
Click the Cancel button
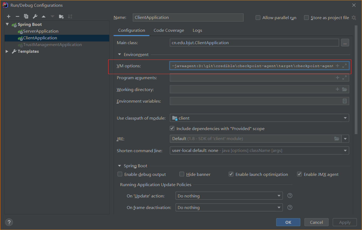coord(316,222)
